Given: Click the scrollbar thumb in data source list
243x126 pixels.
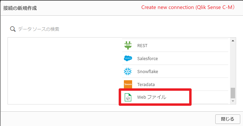Looking at the screenshot, I should 233,93.
